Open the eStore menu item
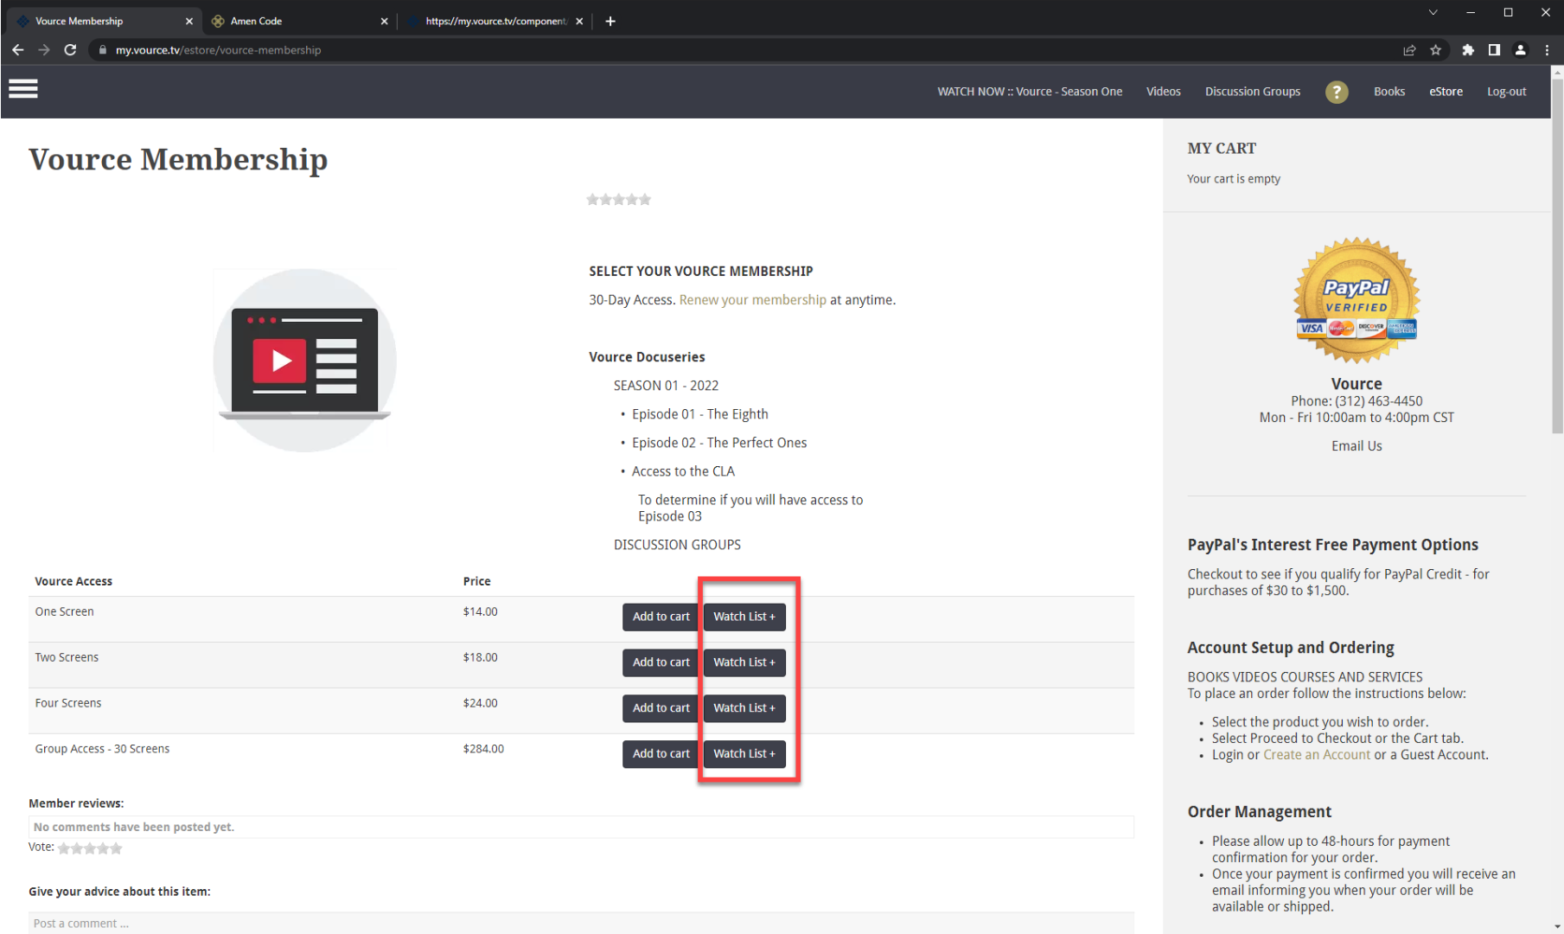The height and width of the screenshot is (934, 1564). (1446, 92)
